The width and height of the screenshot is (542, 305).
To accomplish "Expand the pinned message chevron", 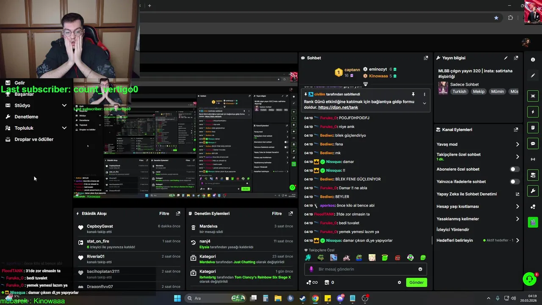I will click(x=424, y=103).
